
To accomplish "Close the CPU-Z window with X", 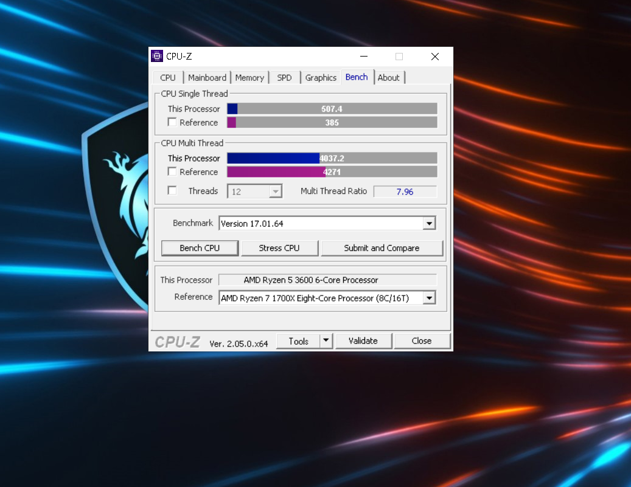I will tap(435, 57).
